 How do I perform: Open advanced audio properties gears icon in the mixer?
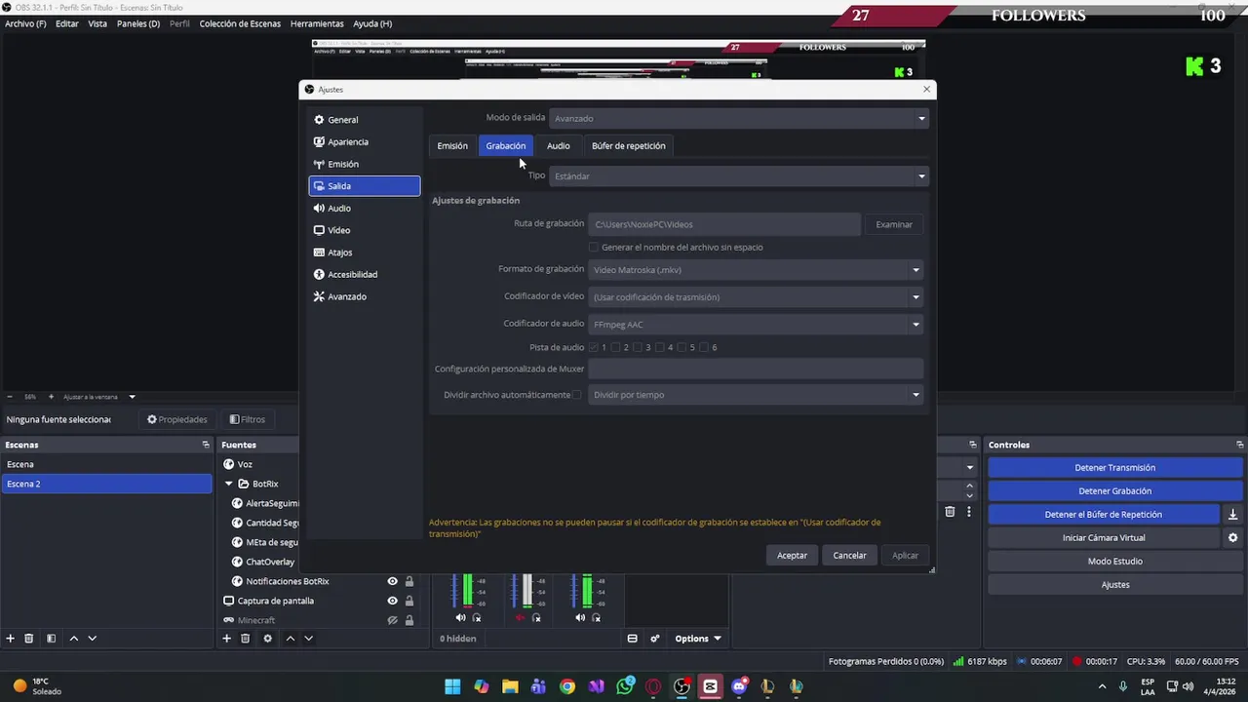point(655,639)
